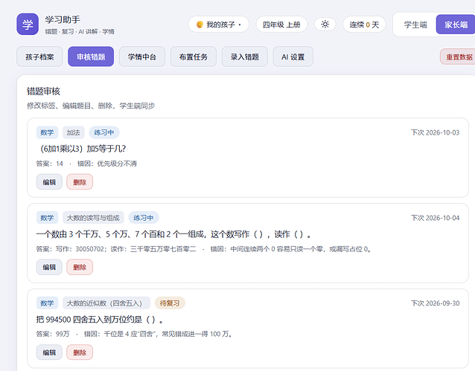Click the question text (6加1乘以3) 加5等于几?
Viewport: 475px width, 371px height.
(x=81, y=149)
